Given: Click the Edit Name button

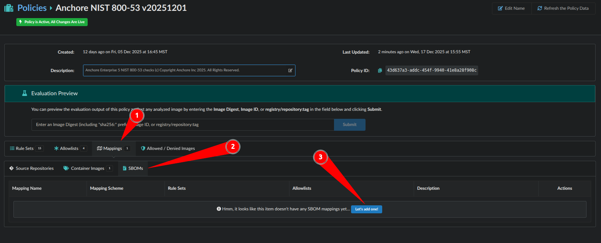Looking at the screenshot, I should pyautogui.click(x=511, y=8).
